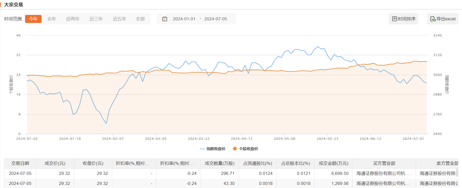Click the sort icon on 时间排序

pyautogui.click(x=394, y=19)
